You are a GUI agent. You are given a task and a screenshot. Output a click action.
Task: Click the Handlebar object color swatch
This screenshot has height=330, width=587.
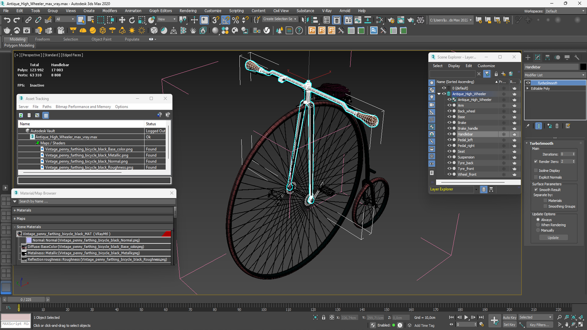click(583, 67)
